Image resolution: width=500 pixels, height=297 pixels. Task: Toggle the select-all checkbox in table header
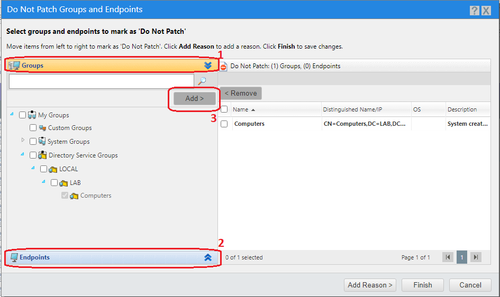coord(224,109)
